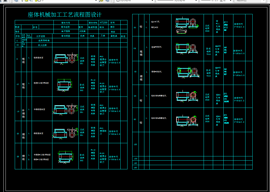Select step text 精铣底端面 in row 20
Screen dimensions: 270x192
[x=38, y=133]
